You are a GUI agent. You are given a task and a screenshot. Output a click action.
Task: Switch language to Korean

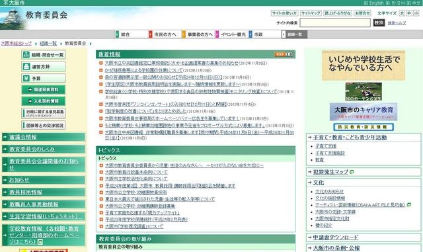tap(398, 3)
